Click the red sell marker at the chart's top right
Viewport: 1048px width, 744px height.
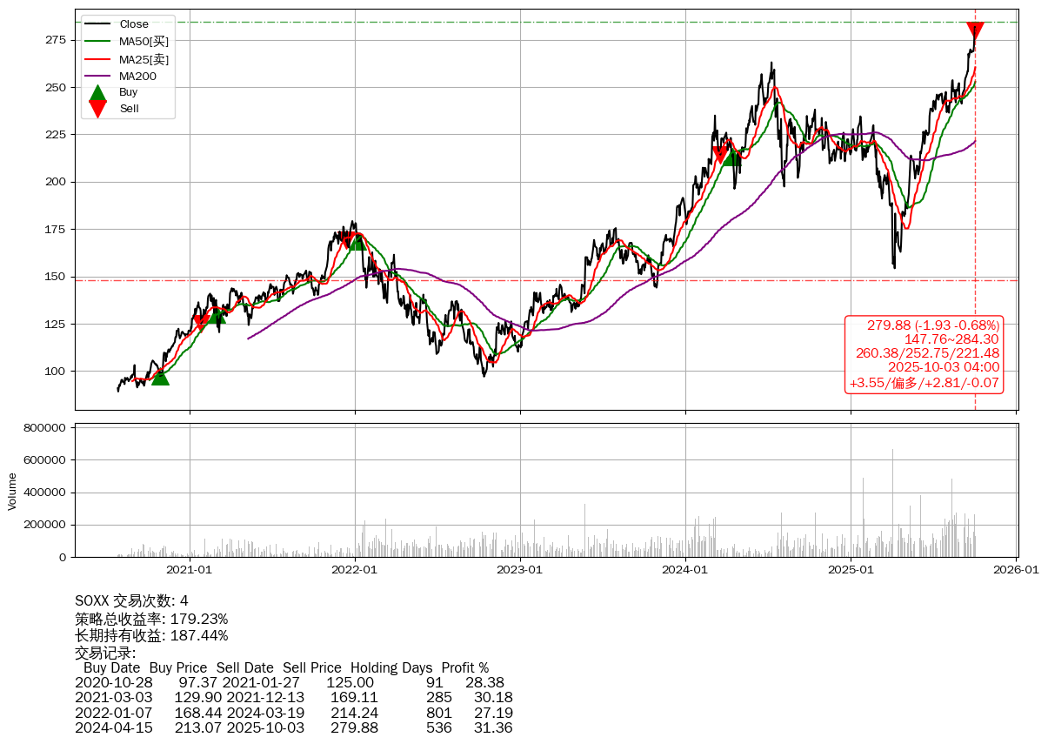tap(975, 30)
